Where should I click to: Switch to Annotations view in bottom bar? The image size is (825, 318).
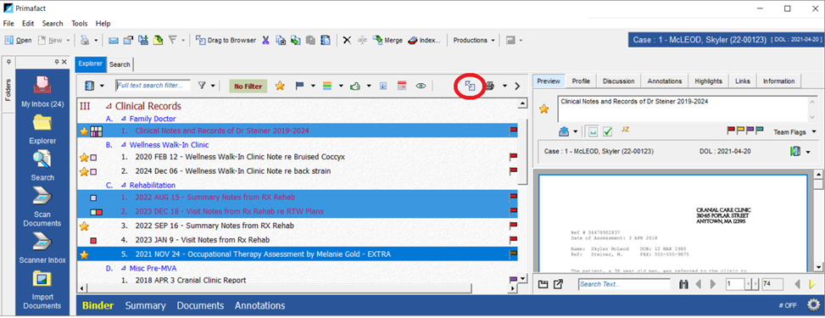[x=260, y=305]
